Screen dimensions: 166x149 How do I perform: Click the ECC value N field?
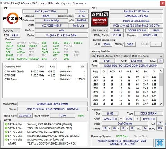coord(160,61)
